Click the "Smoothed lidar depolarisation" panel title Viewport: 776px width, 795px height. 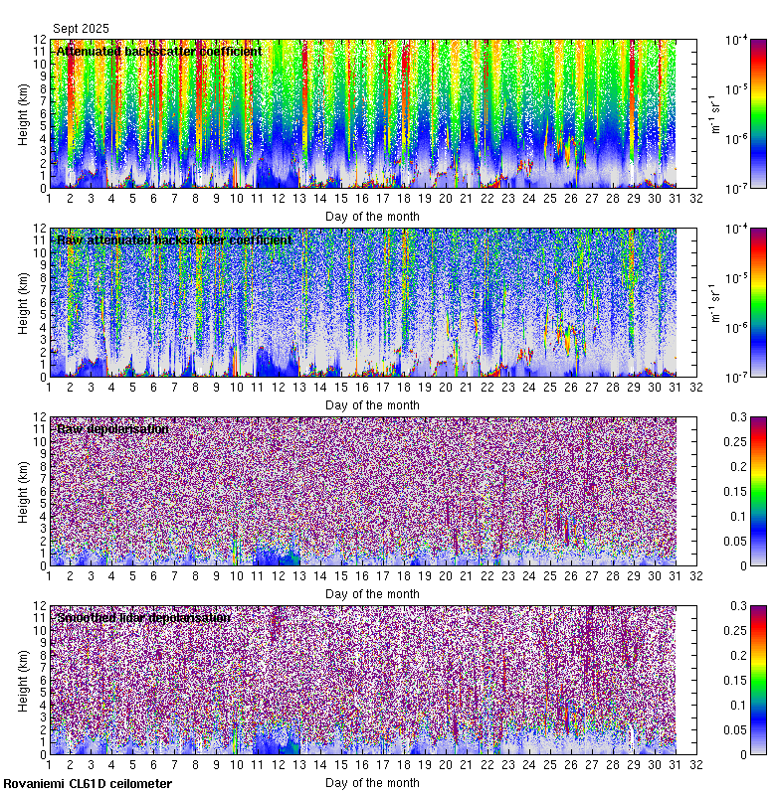pos(143,617)
